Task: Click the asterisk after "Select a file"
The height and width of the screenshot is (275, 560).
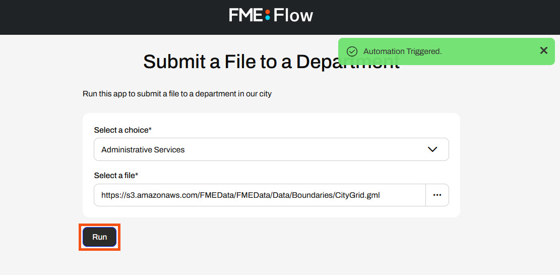Action: (137, 175)
